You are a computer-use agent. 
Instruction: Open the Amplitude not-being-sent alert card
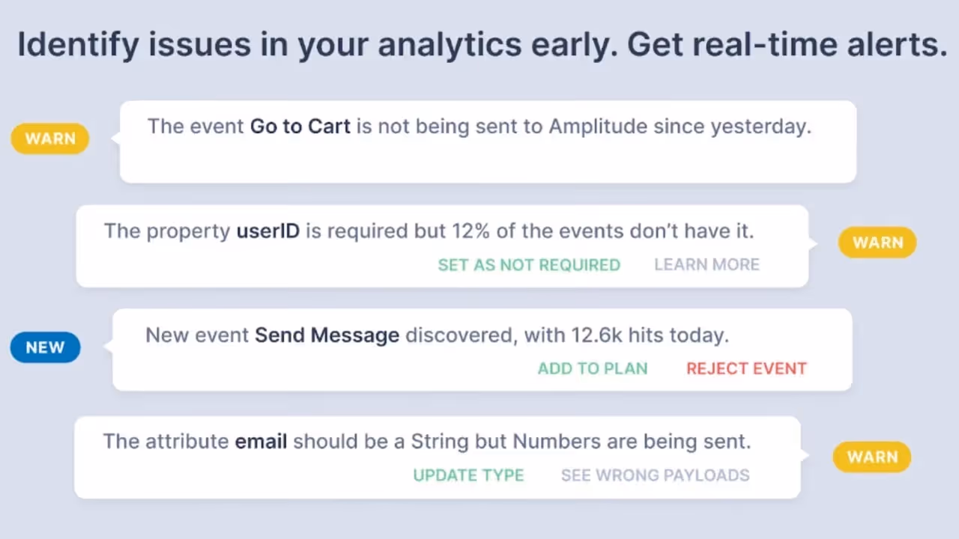pos(488,141)
